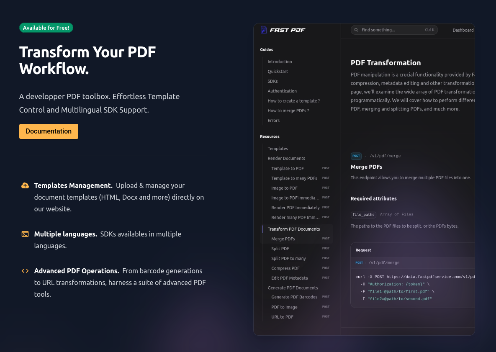Focus the Find something search field
The height and width of the screenshot is (352, 496).
394,30
